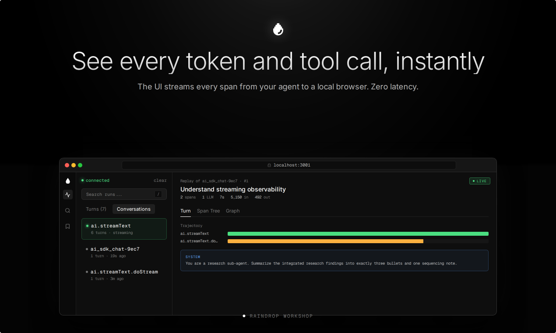Click the Raindrop logo at page top

278,29
